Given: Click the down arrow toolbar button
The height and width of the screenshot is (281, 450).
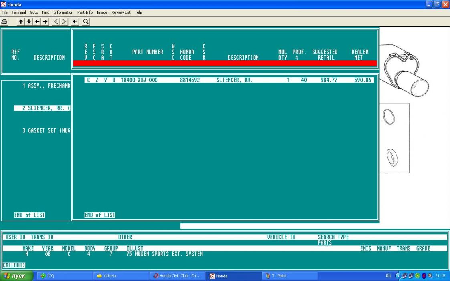Looking at the screenshot, I should pyautogui.click(x=29, y=22).
